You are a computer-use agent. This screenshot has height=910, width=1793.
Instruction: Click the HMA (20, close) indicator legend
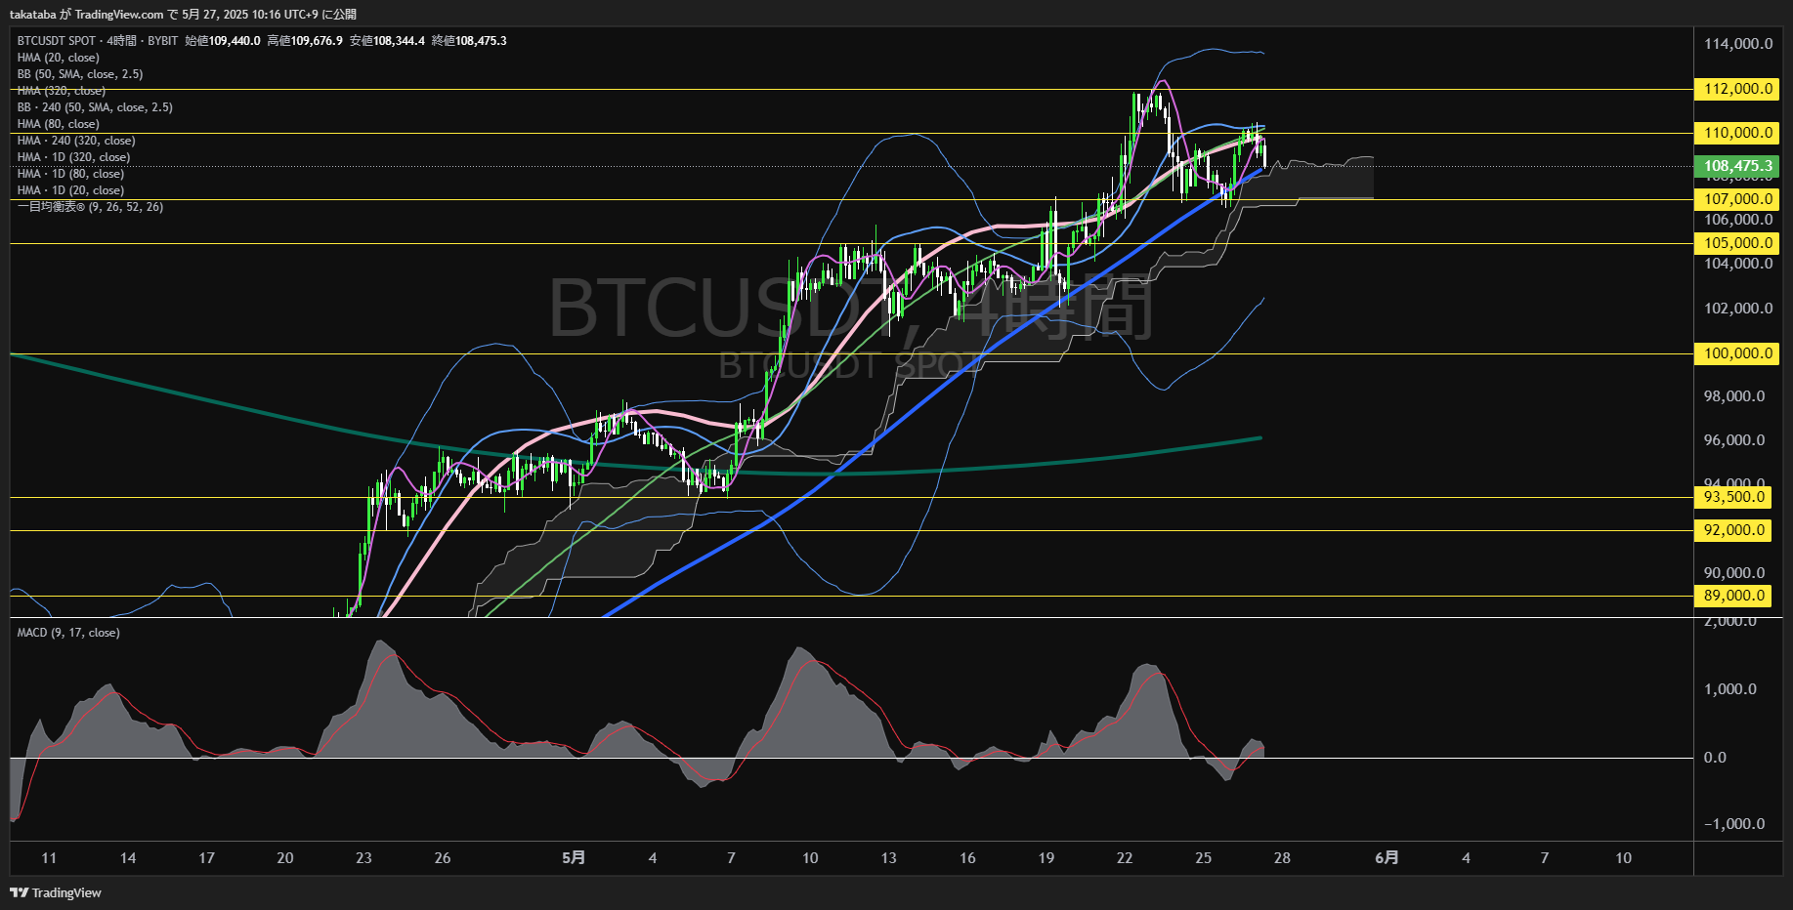pyautogui.click(x=59, y=58)
